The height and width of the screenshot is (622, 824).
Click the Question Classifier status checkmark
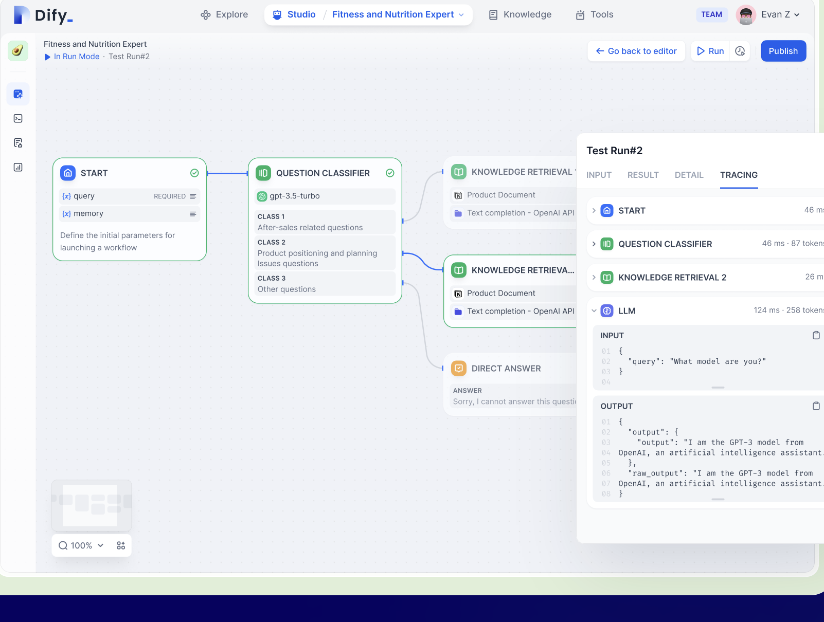tap(390, 173)
